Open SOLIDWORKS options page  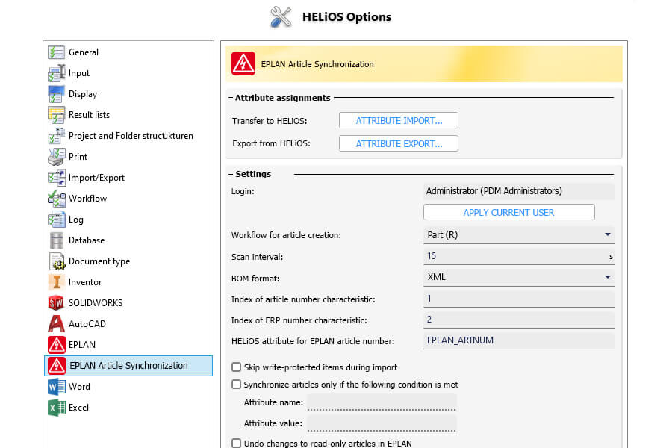(x=96, y=303)
